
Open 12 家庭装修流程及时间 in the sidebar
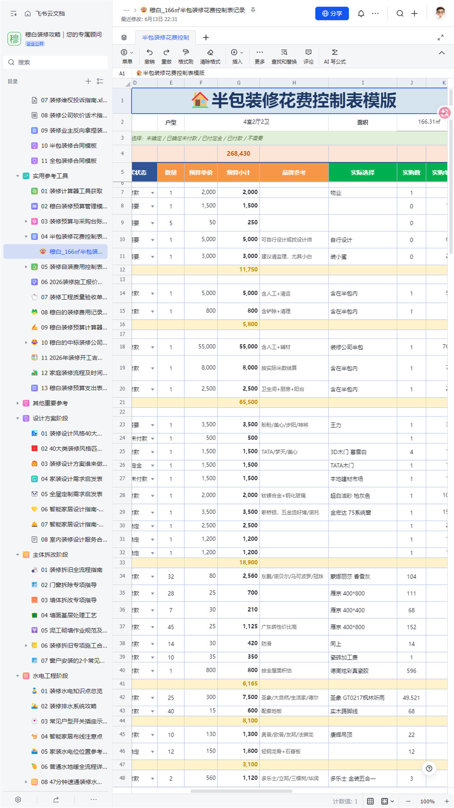74,373
